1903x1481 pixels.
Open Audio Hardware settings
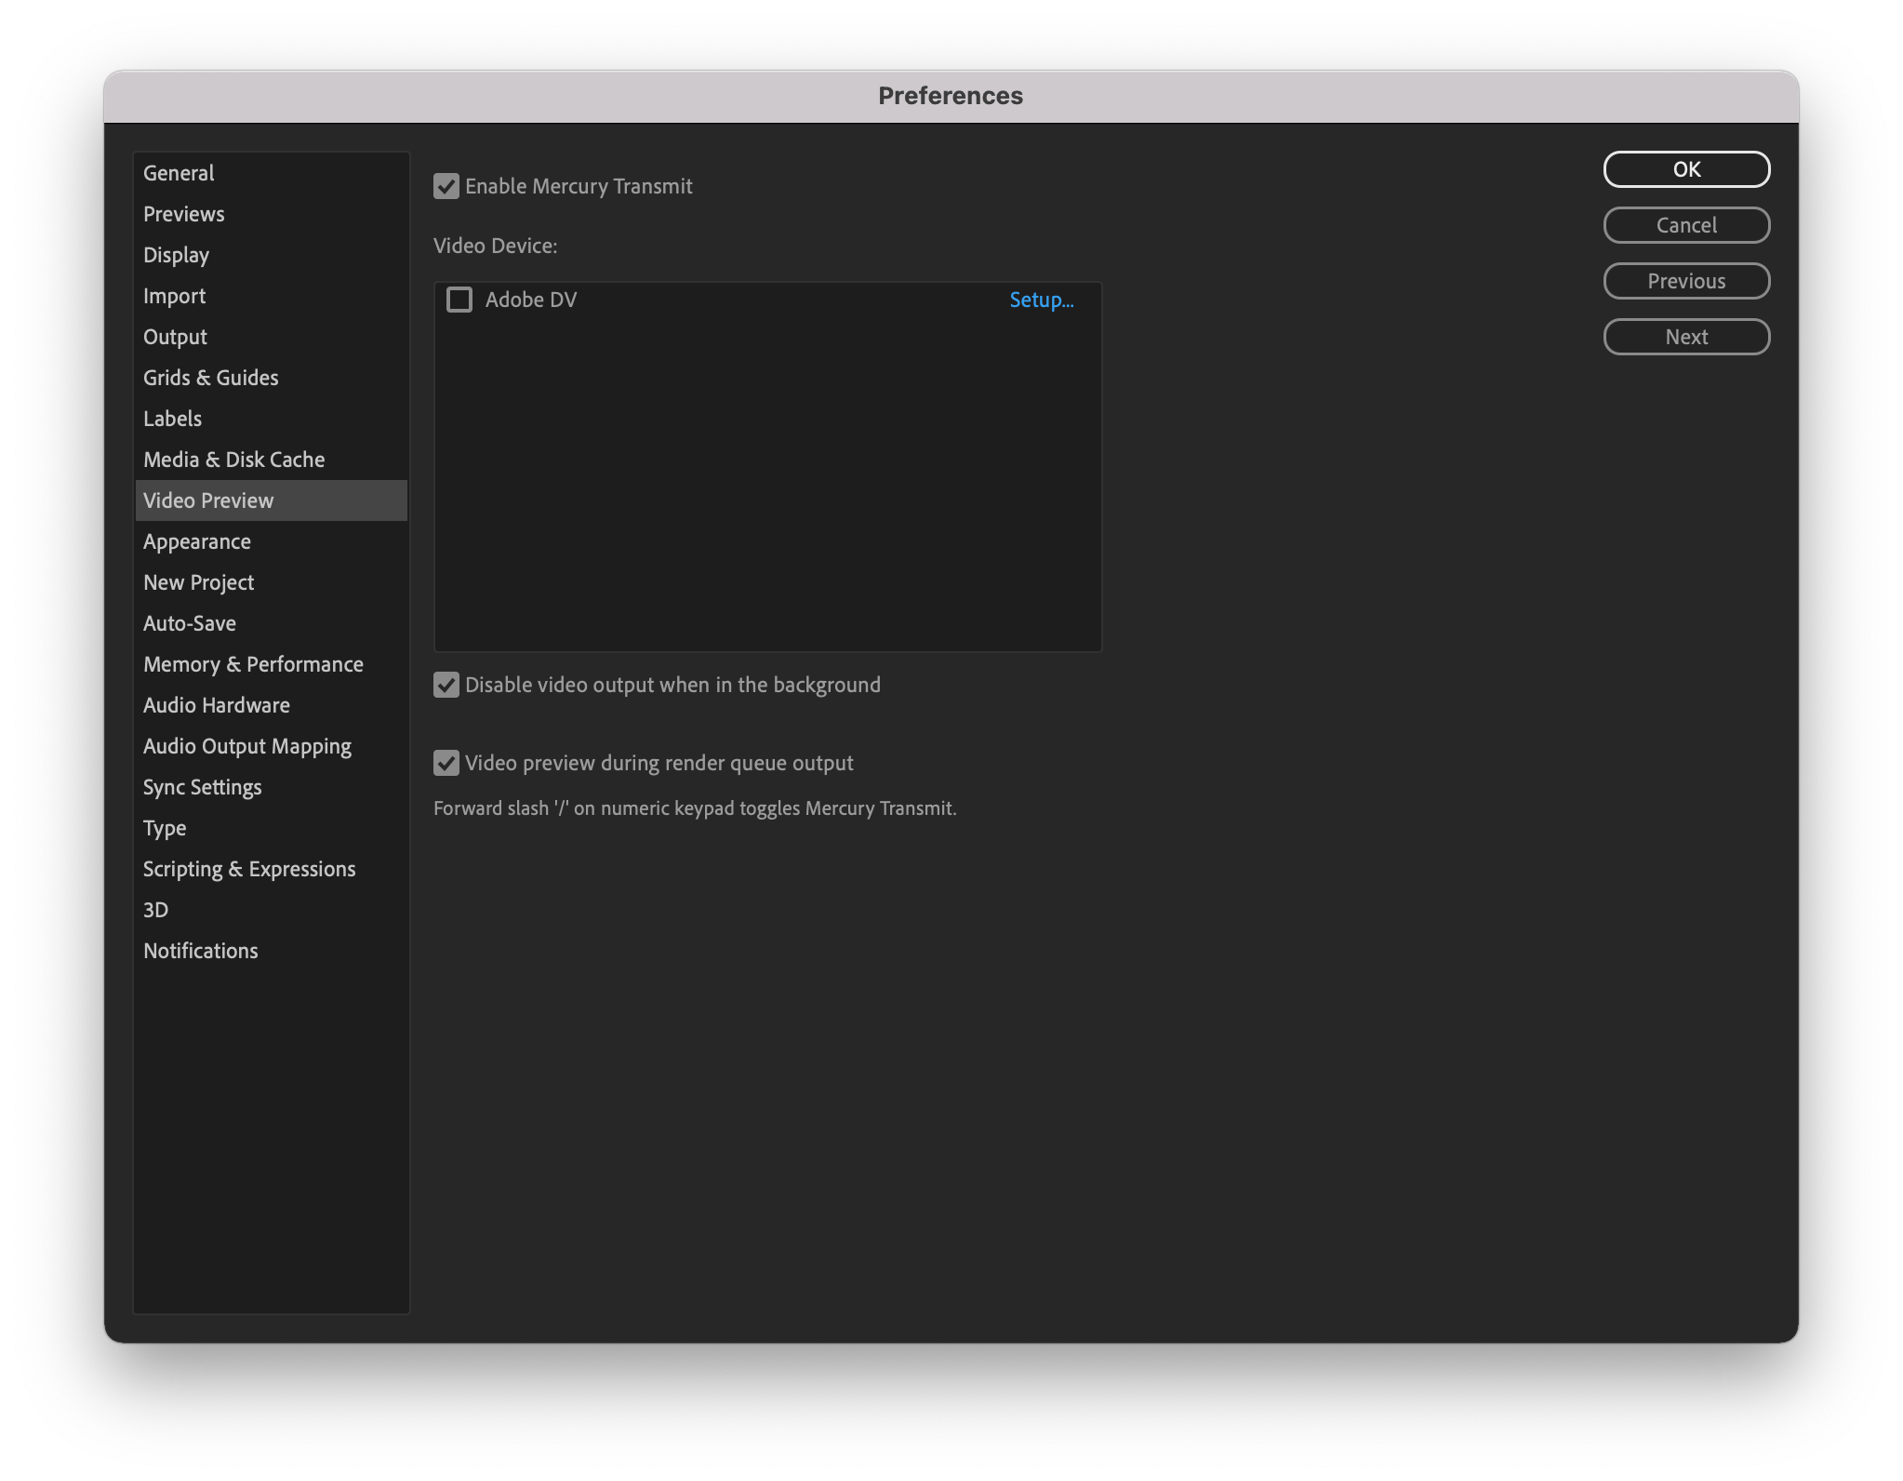[217, 704]
